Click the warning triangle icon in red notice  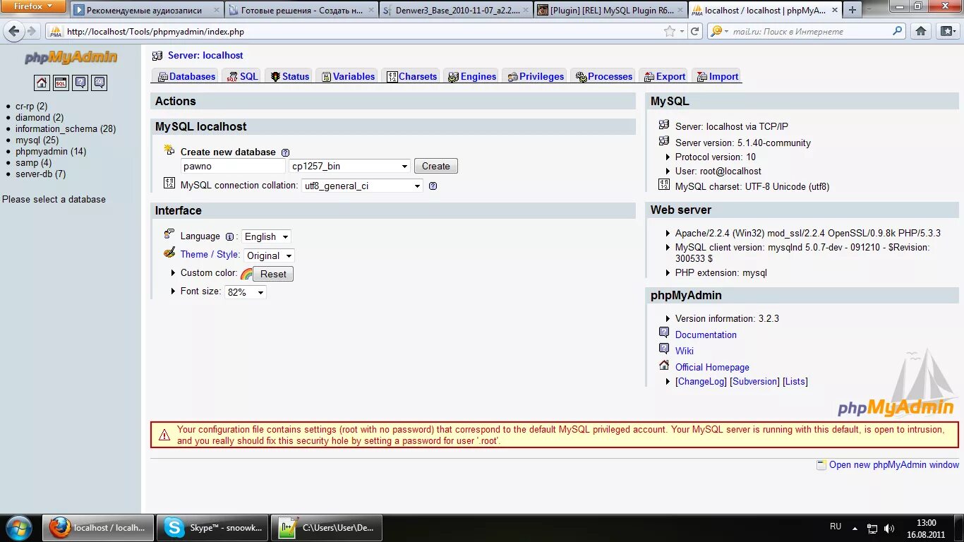pos(164,435)
